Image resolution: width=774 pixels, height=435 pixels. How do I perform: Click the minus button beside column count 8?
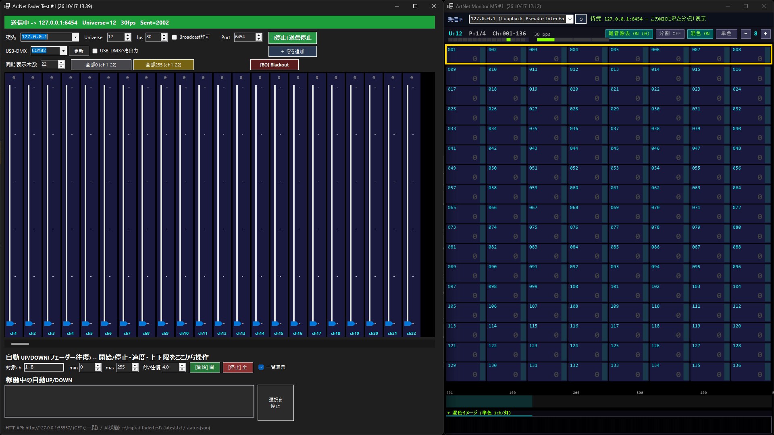tap(746, 34)
